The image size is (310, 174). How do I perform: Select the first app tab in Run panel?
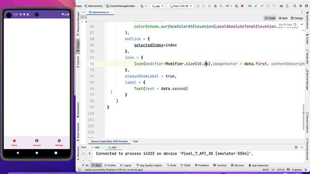97,147
